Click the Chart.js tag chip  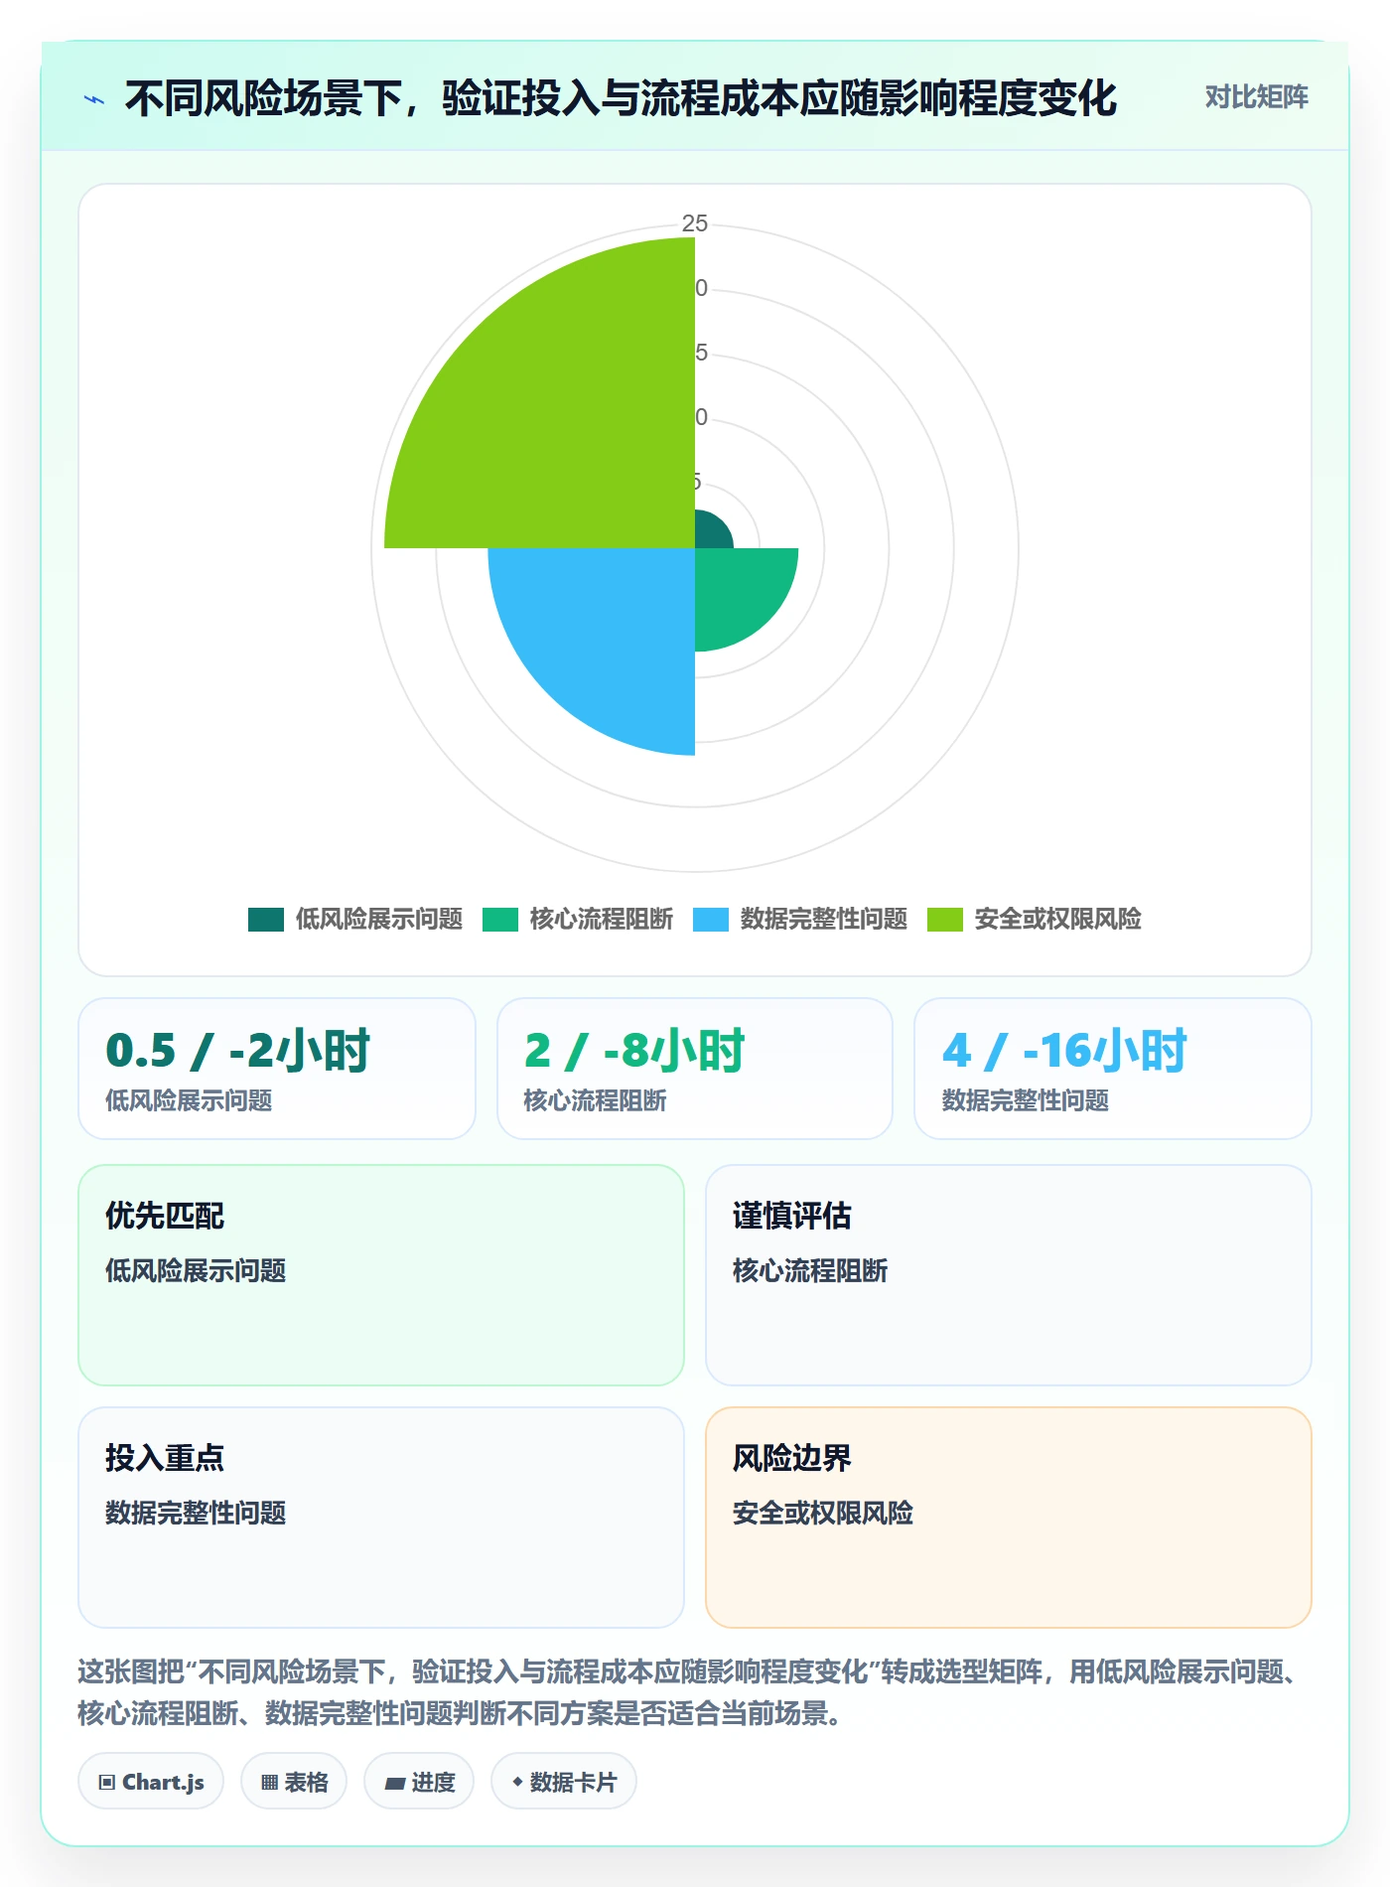[151, 1782]
